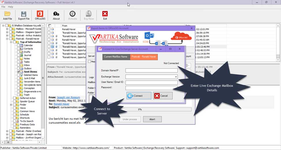Click the Outbox folder icon
Image resolution: width=281 pixels, height=150 pixels.
21,68
